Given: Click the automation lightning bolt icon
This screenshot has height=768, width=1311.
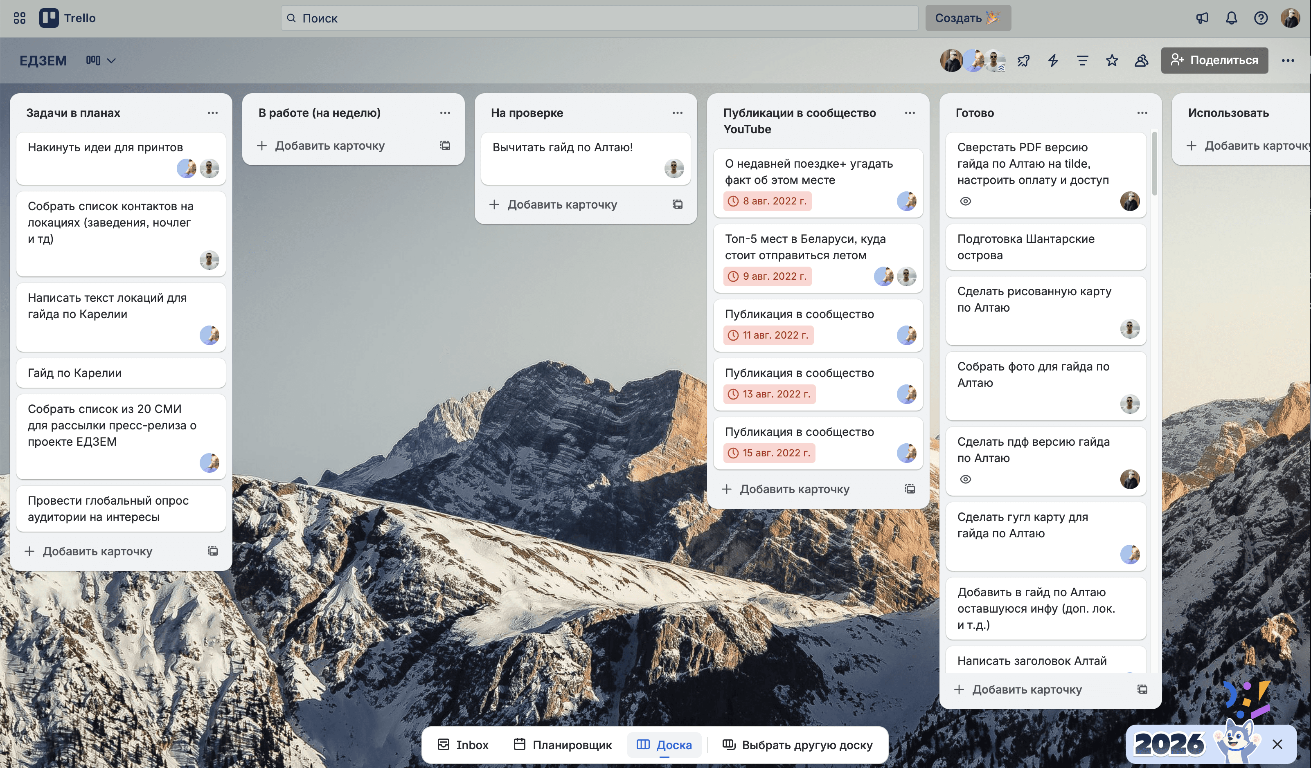Looking at the screenshot, I should pyautogui.click(x=1053, y=60).
